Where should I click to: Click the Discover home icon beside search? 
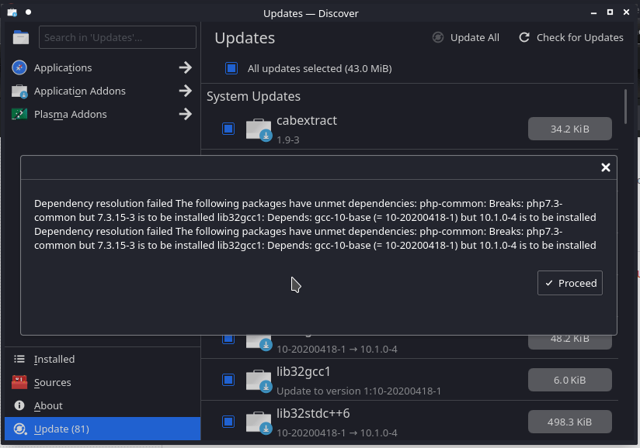click(x=21, y=37)
